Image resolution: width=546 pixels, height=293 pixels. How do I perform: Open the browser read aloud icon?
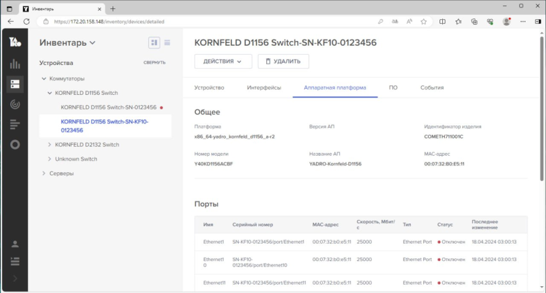click(409, 22)
